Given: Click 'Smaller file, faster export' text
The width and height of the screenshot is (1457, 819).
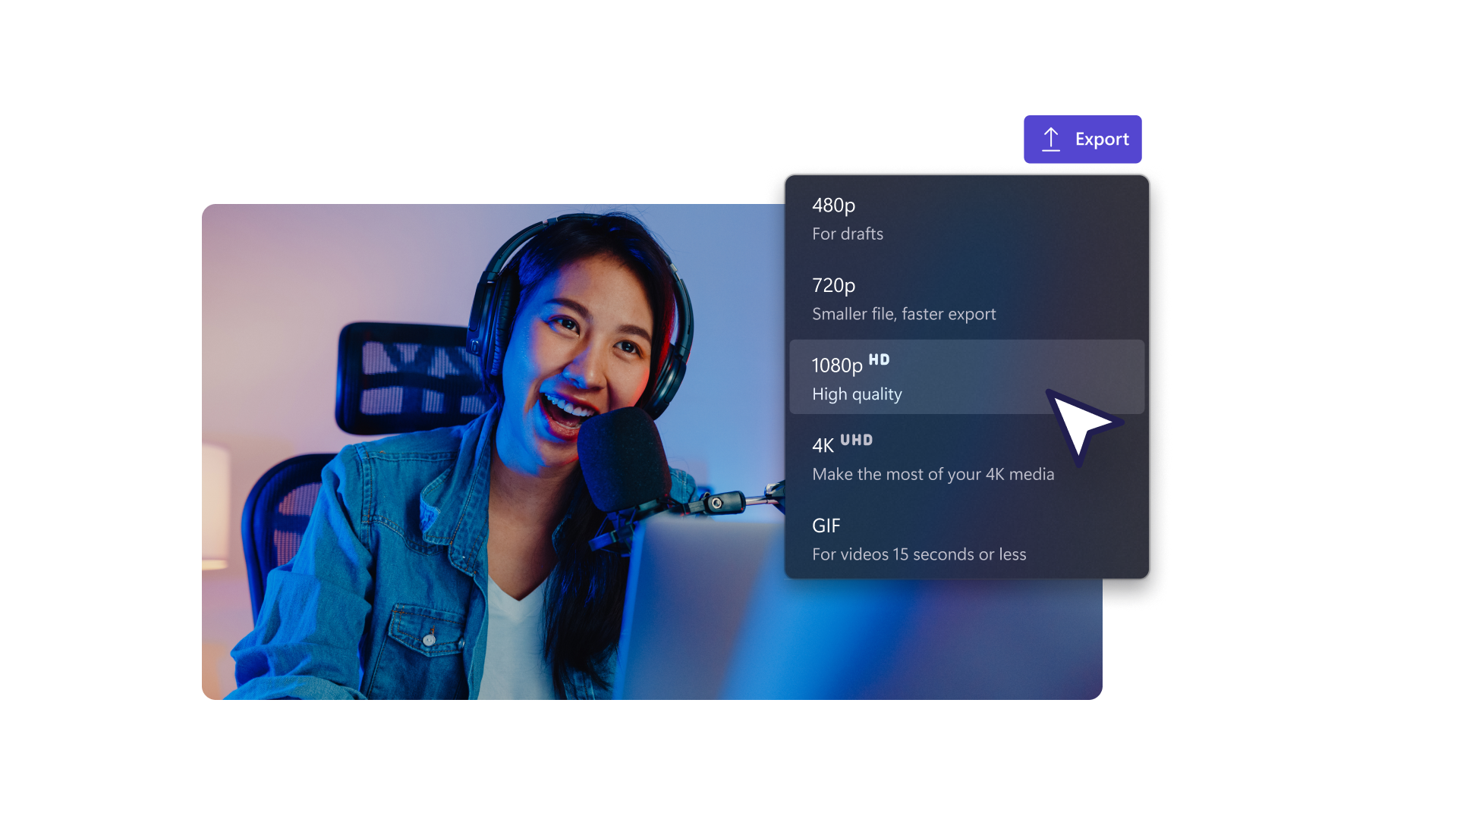Looking at the screenshot, I should (904, 314).
